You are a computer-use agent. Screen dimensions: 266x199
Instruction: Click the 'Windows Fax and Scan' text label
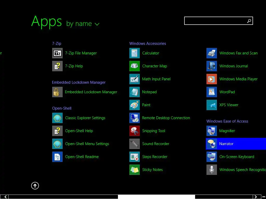coord(238,53)
